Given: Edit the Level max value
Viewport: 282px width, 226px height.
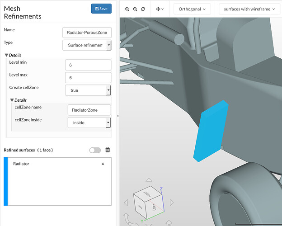Looking at the screenshot, I should [88, 78].
